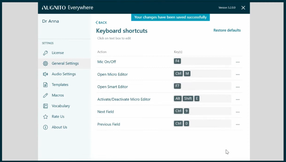Open Macros label in sidebar
This screenshot has width=286, height=162.
pyautogui.click(x=58, y=95)
